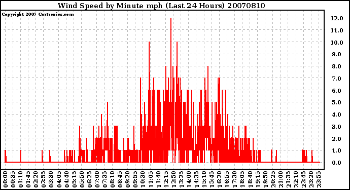The image size is (350, 190).
Task: Click the 19:15 time label
Action: click(x=257, y=179)
